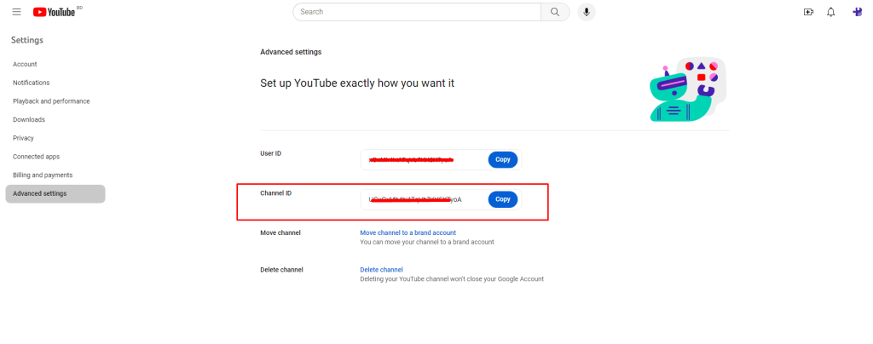Click the 'Move channel' label

[280, 232]
